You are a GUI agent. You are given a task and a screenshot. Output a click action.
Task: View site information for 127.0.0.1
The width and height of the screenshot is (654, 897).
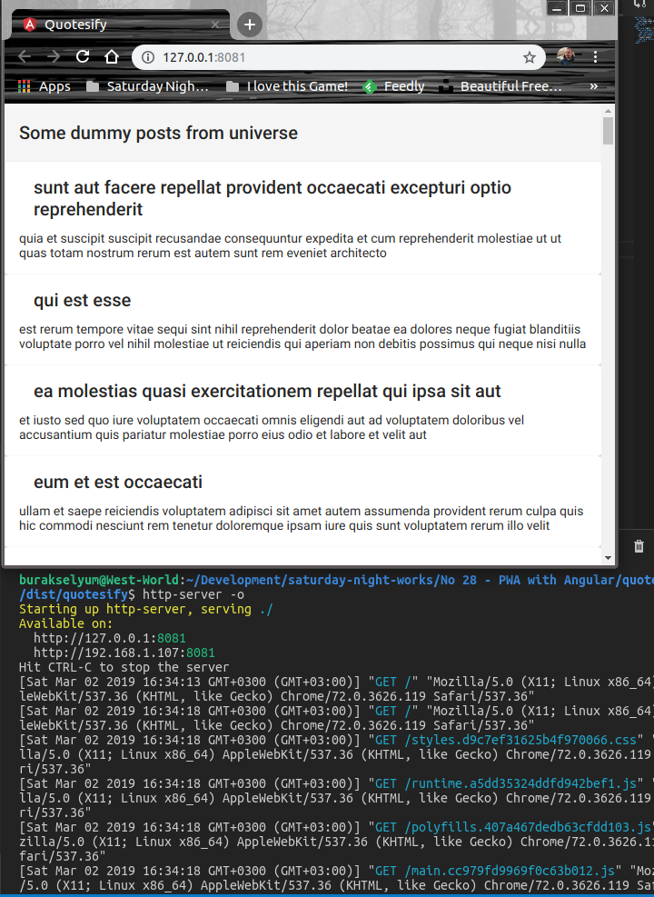[x=148, y=57]
